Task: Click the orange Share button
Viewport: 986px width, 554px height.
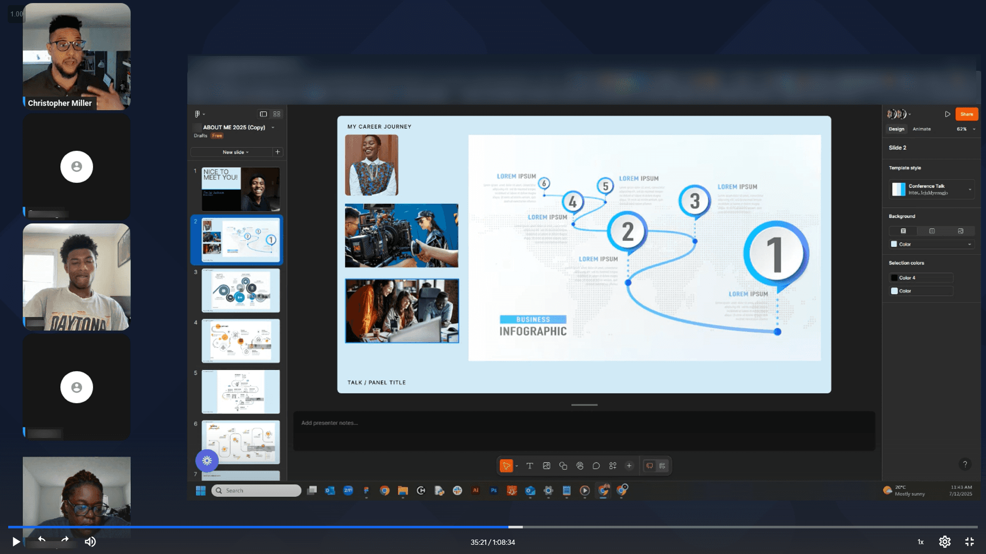Action: click(x=966, y=114)
